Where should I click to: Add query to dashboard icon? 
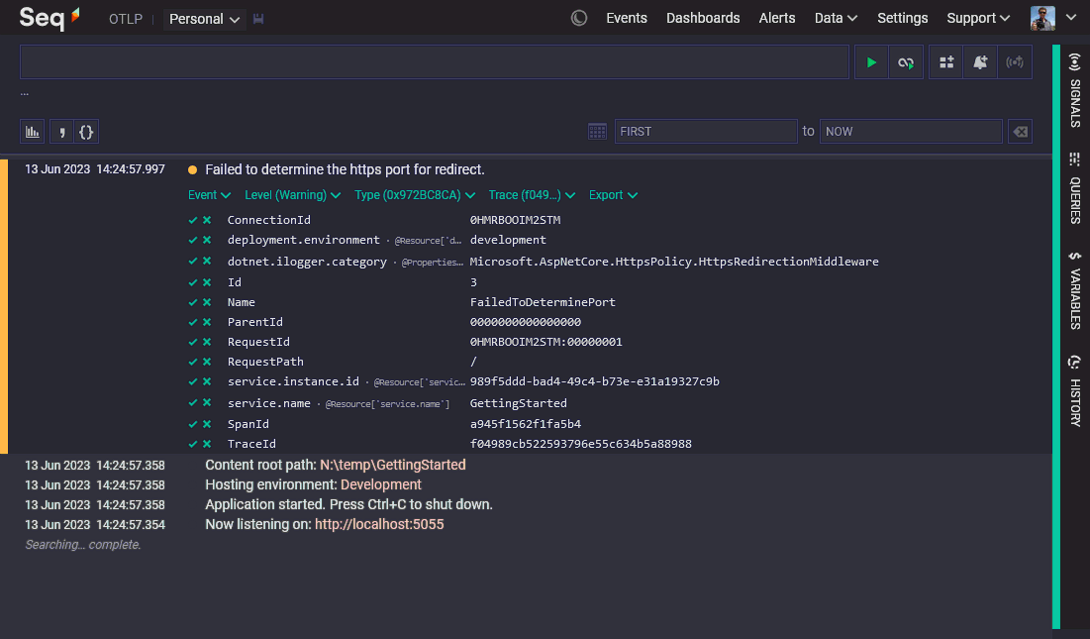tap(946, 62)
